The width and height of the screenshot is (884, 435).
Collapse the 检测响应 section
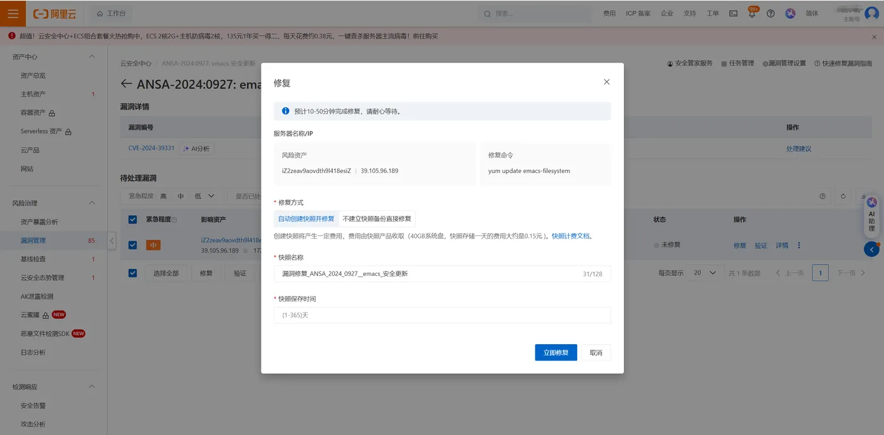tap(92, 386)
